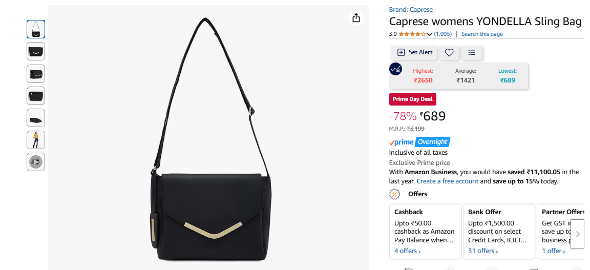Image resolution: width=590 pixels, height=270 pixels.
Task: Select the first hanging bag thumbnail
Action: coord(36,29)
